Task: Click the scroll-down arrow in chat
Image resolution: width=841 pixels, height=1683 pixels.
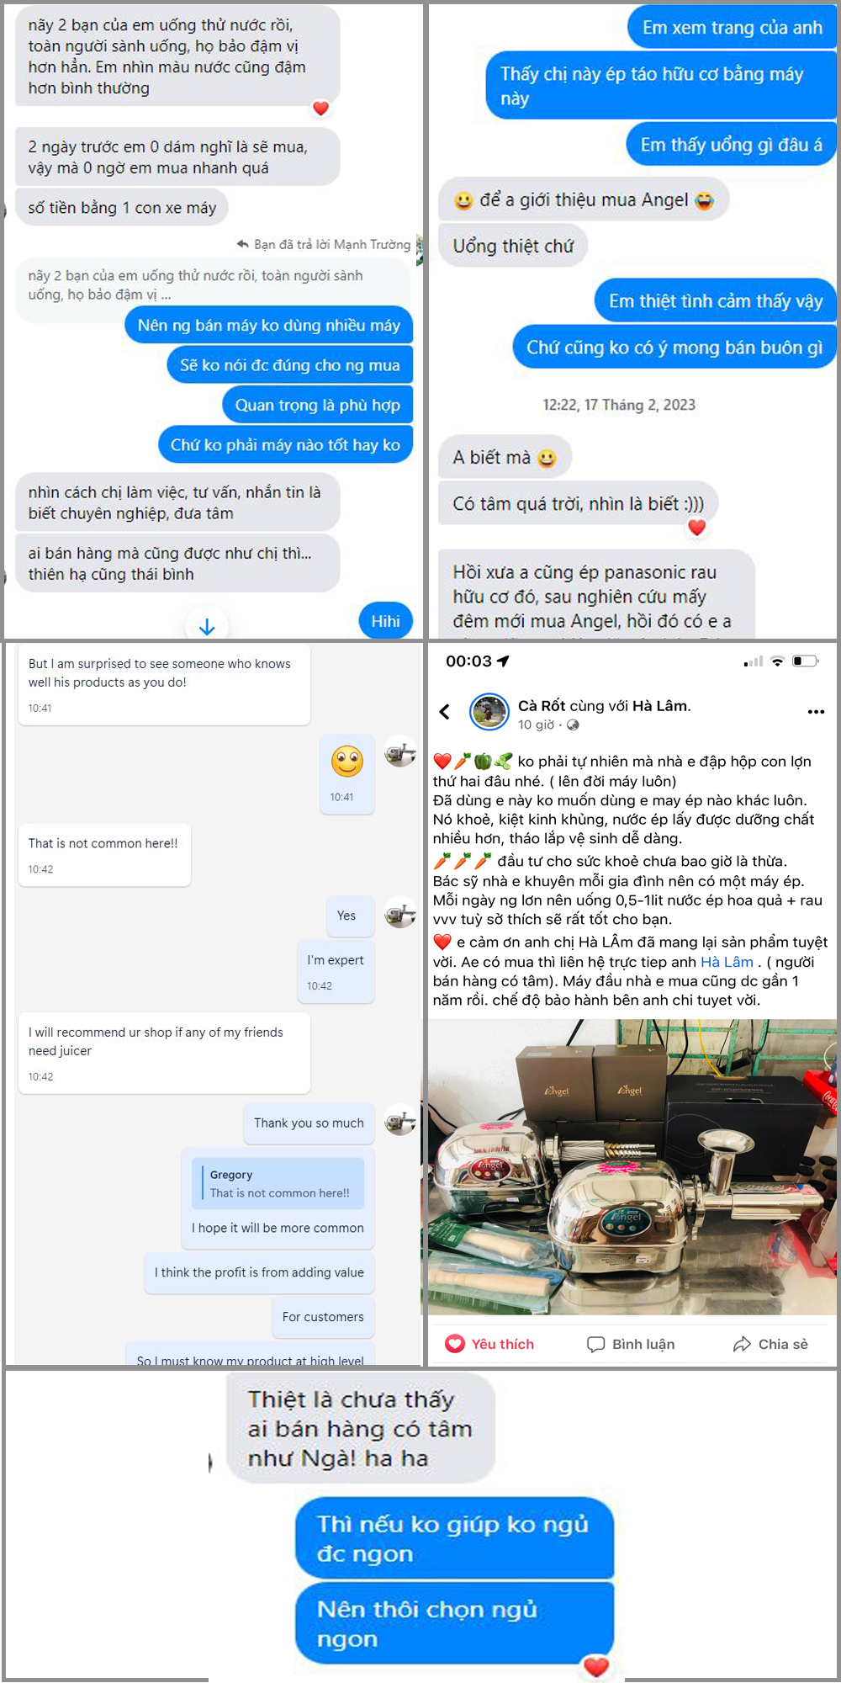Action: point(207,627)
